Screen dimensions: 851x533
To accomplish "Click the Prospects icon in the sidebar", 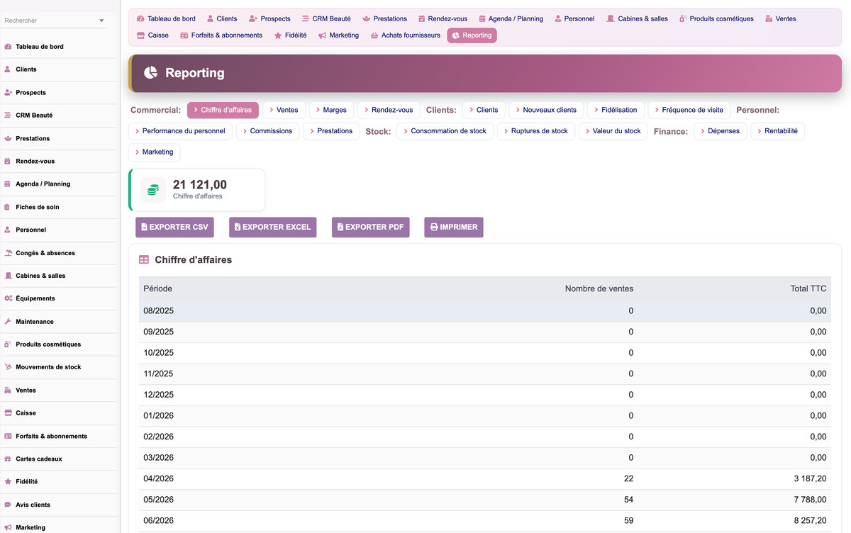I will (8, 93).
